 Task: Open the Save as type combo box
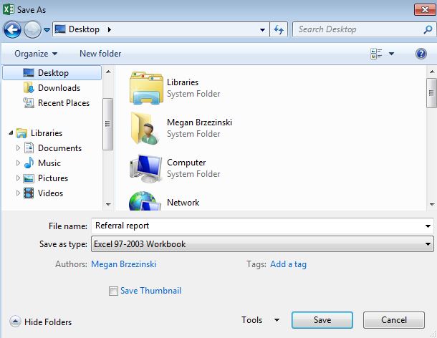click(x=262, y=244)
